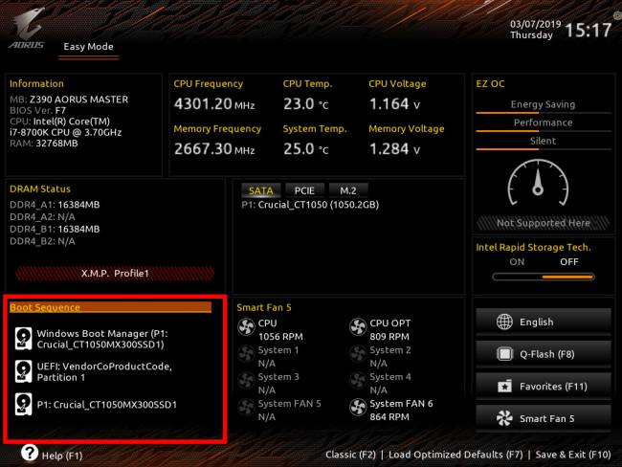Click the 1.164 V CPU voltage value
The height and width of the screenshot is (467, 622).
tap(394, 104)
